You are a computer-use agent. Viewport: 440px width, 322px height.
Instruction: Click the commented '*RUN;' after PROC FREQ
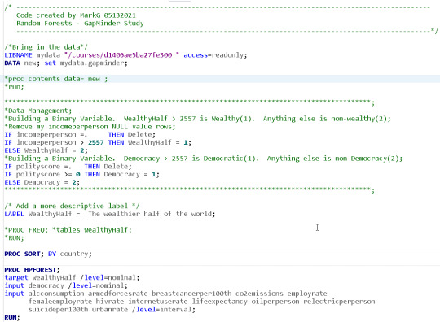[14, 238]
